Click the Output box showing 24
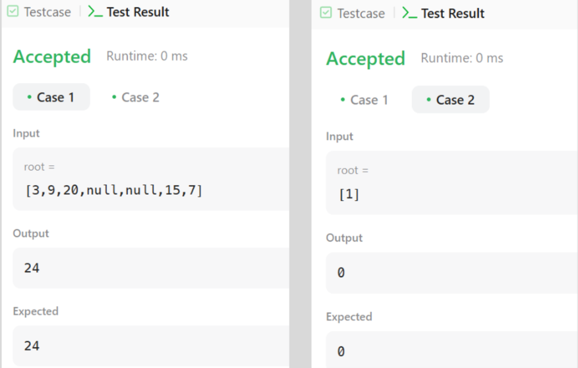Image resolution: width=578 pixels, height=368 pixels. click(150, 268)
